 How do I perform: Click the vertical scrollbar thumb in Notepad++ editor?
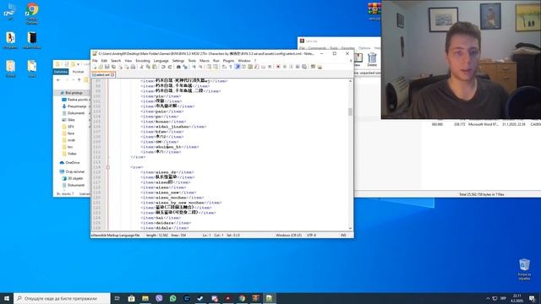click(x=350, y=111)
